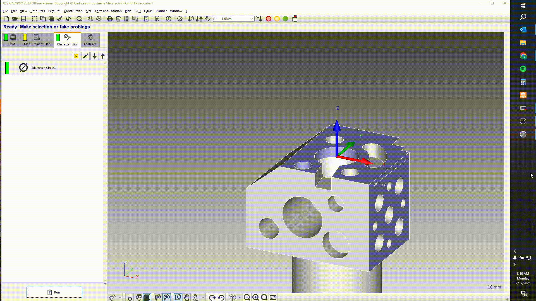
Task: Click the rotate clockwise view icon
Action: (212, 297)
